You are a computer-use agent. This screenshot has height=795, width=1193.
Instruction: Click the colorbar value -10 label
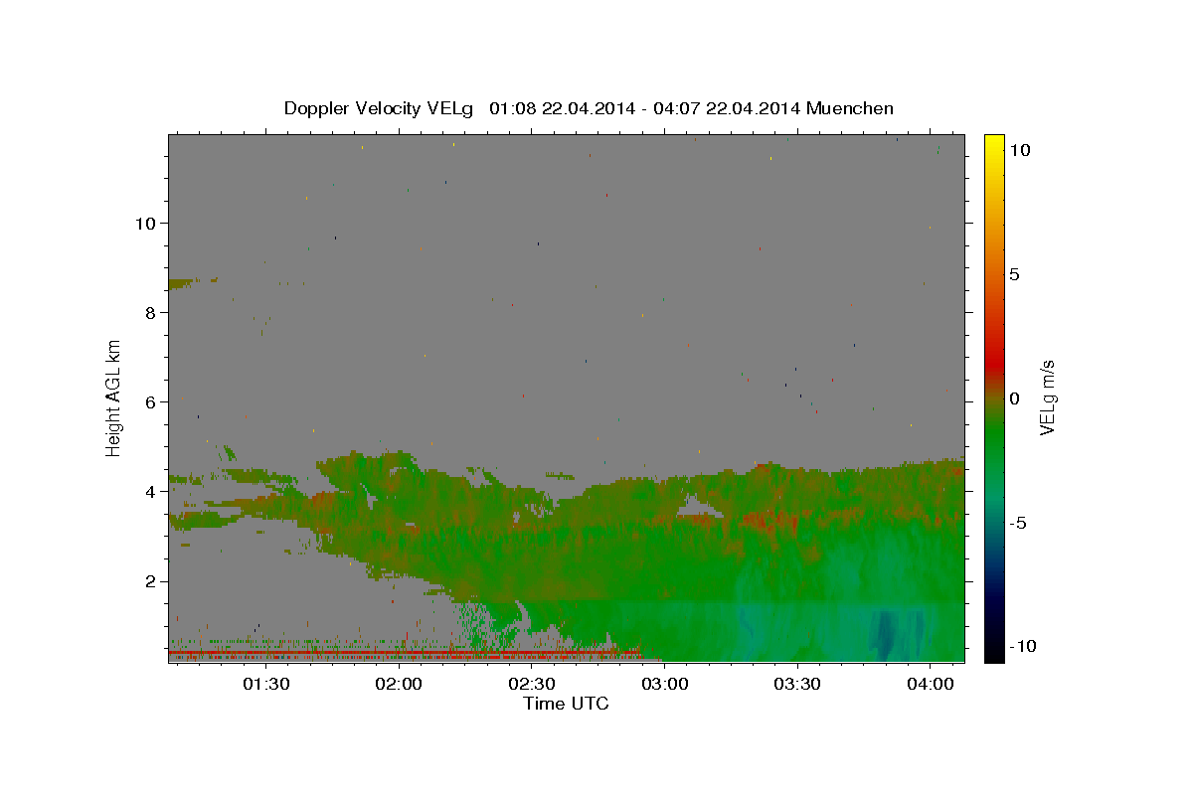tap(1022, 647)
